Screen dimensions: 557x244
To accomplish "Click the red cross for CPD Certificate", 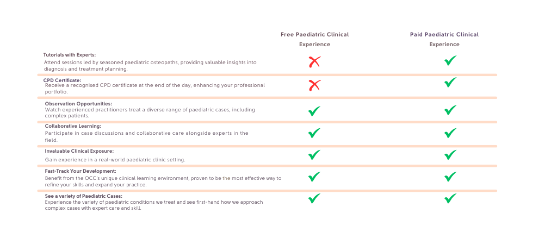I will click(x=314, y=85).
